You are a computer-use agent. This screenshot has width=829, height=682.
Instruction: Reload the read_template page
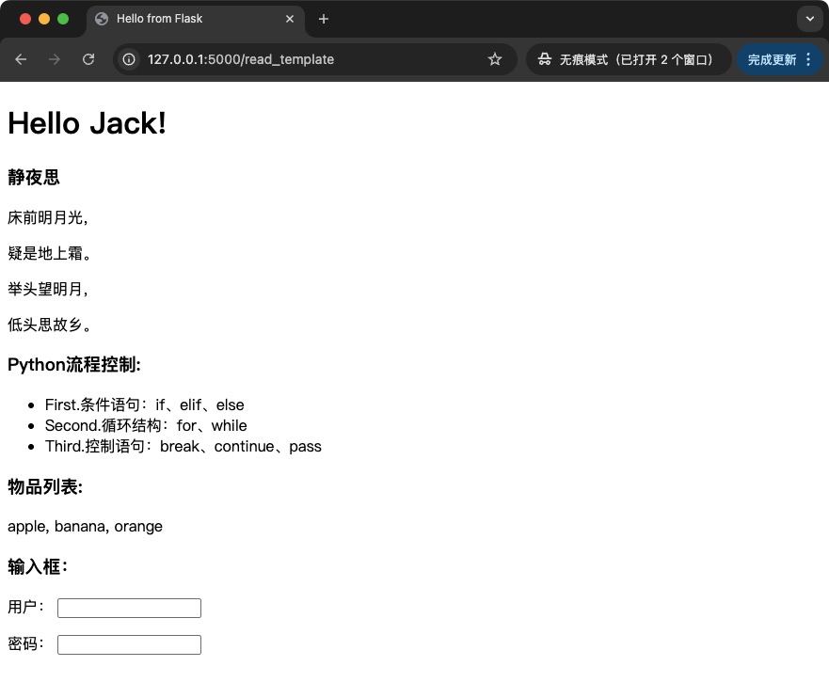click(x=88, y=59)
